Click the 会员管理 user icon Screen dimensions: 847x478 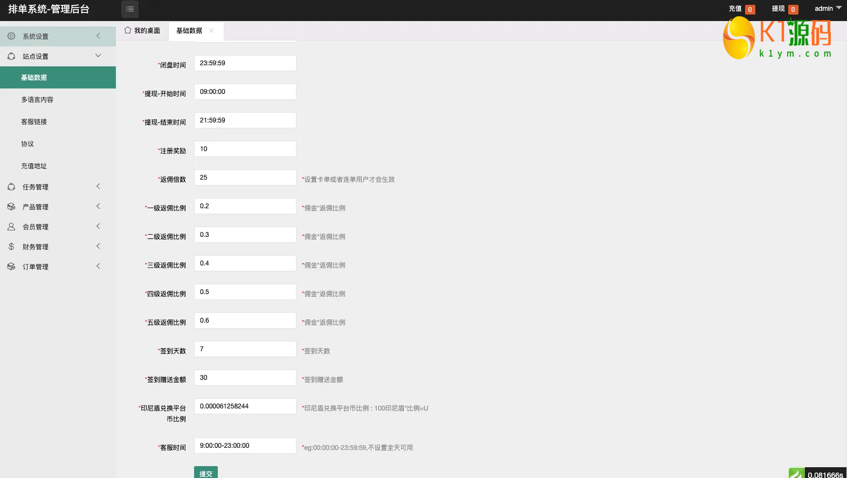point(11,227)
